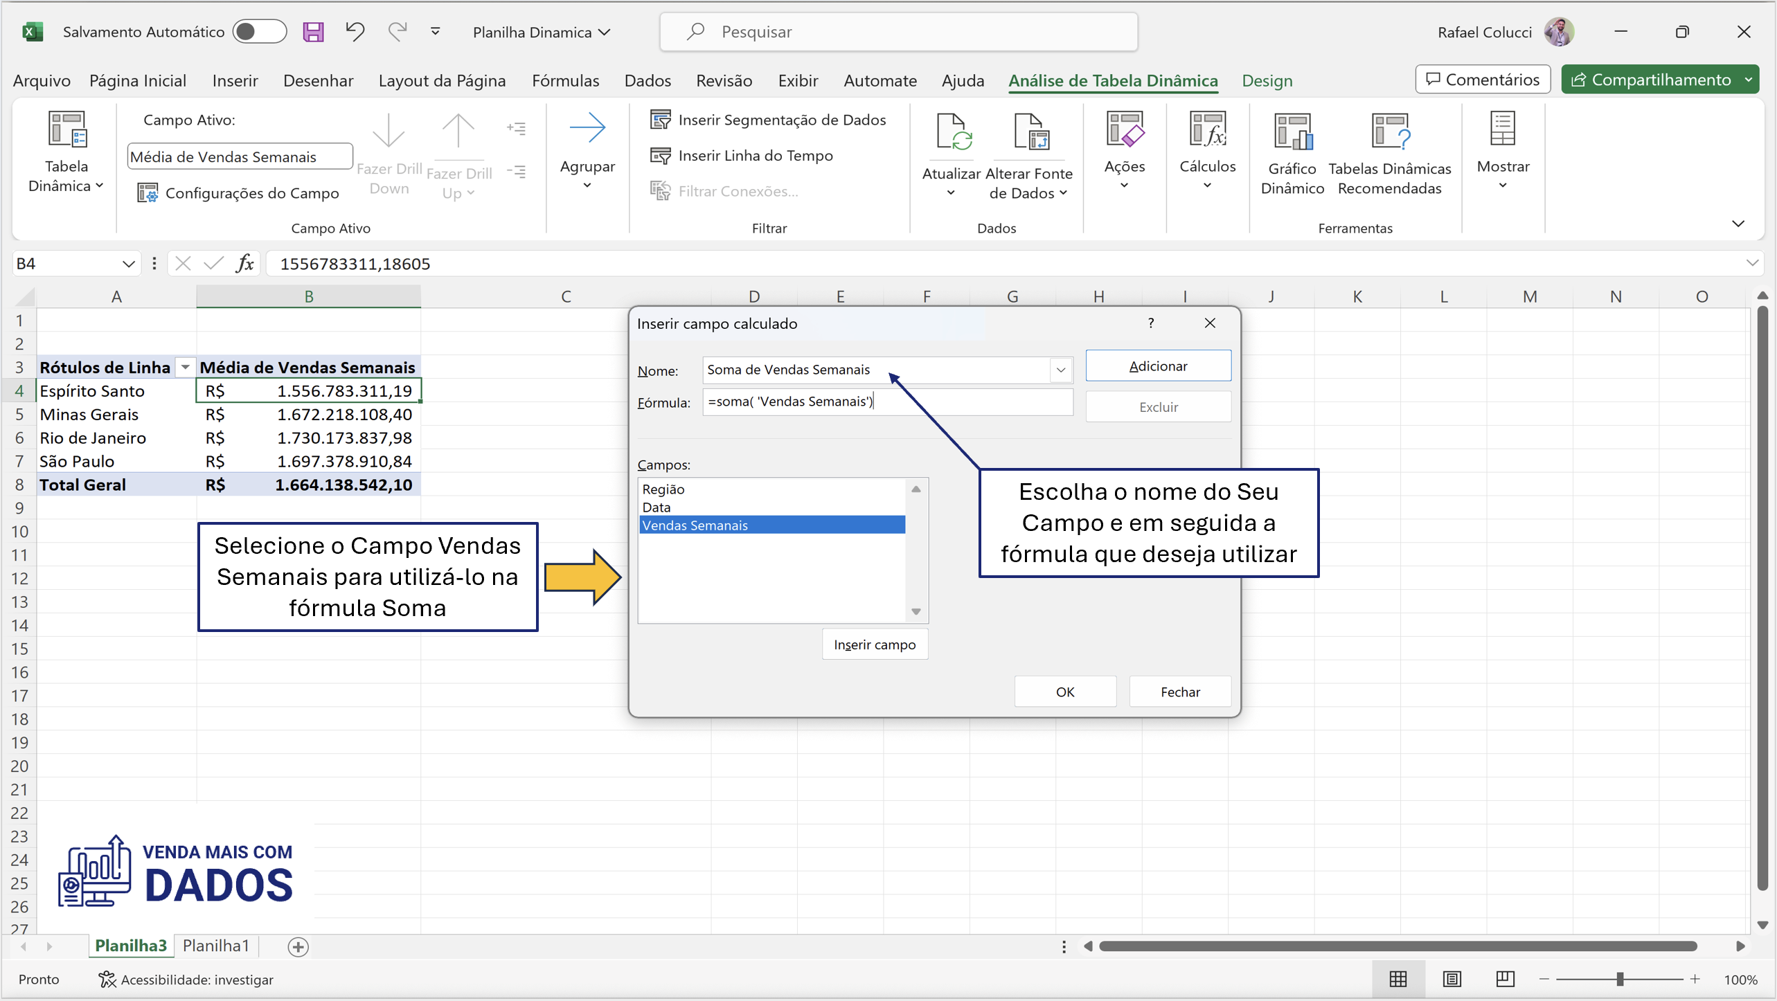The height and width of the screenshot is (1001, 1777).
Task: Click the Inserir campo button
Action: click(x=874, y=644)
